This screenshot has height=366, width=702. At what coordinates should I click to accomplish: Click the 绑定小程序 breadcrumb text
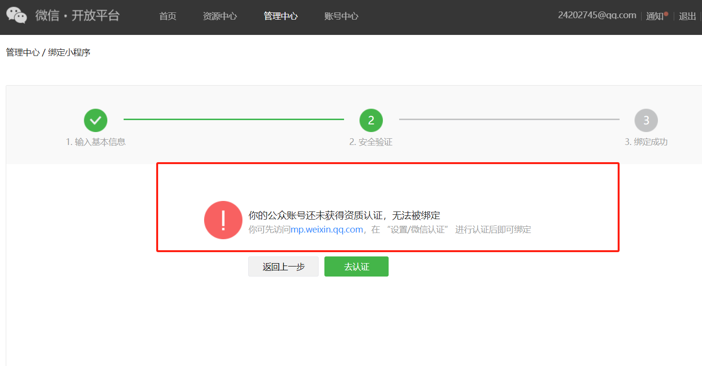pyautogui.click(x=69, y=53)
